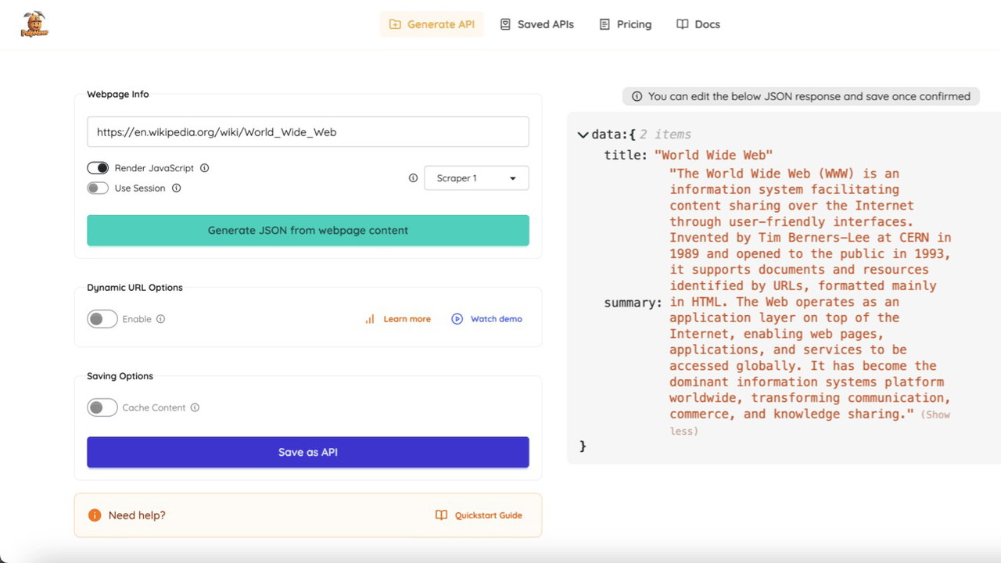This screenshot has height=563, width=1001.
Task: Open the Saved APIs tab
Action: point(536,24)
